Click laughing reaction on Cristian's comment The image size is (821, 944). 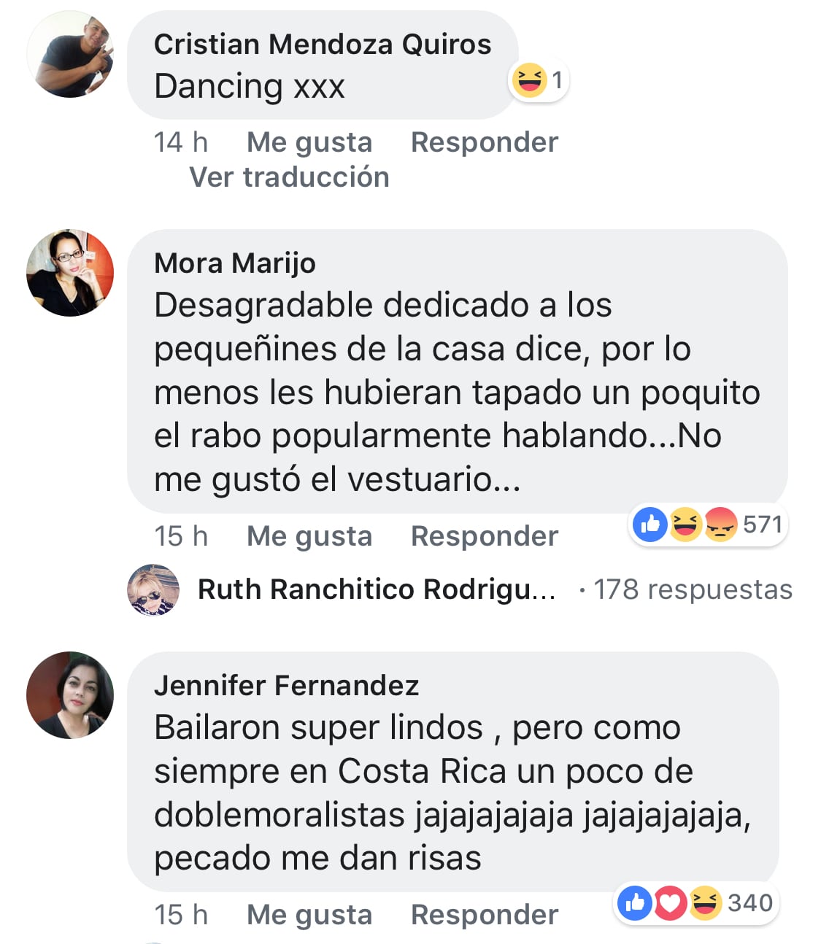529,80
